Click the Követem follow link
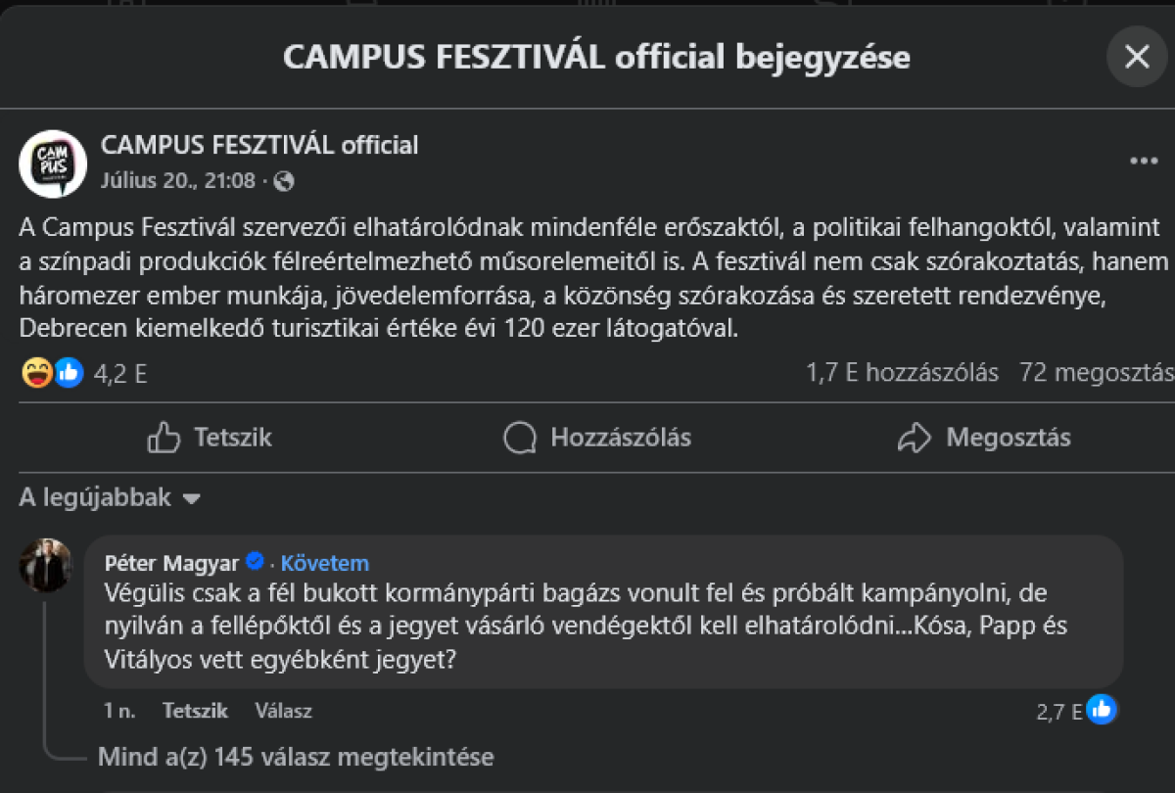 point(325,563)
